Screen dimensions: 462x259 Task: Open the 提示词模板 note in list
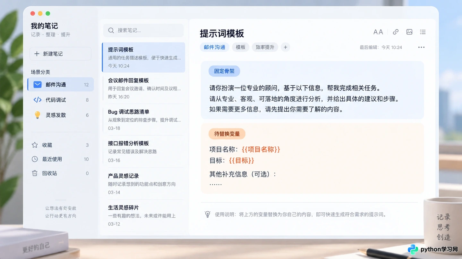[143, 58]
